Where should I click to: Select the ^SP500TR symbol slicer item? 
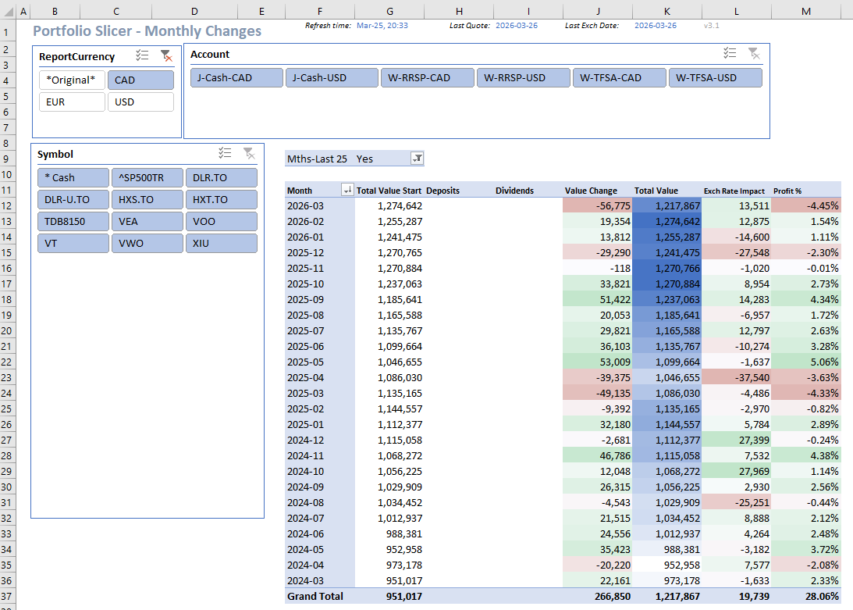[147, 178]
